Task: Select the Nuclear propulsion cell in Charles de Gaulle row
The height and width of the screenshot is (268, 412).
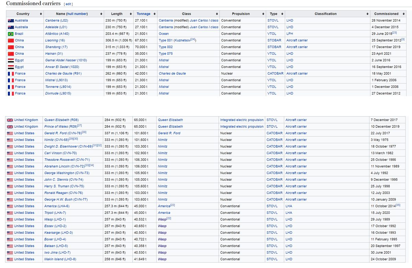Action: (x=242, y=74)
